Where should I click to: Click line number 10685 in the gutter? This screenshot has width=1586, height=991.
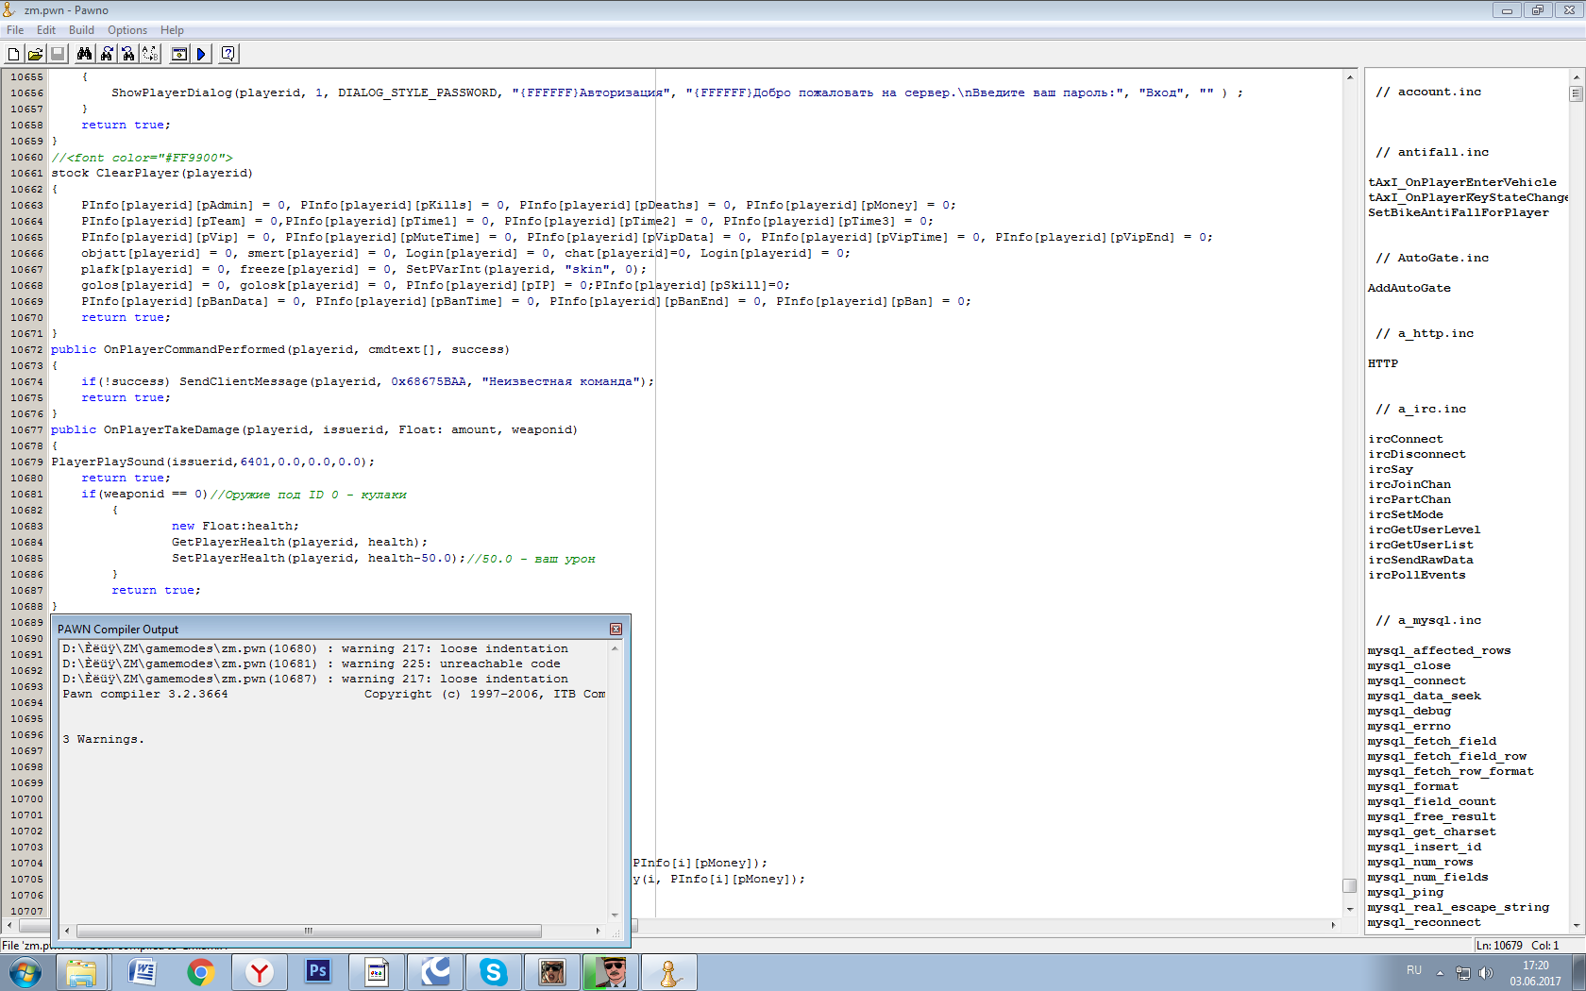pos(26,558)
